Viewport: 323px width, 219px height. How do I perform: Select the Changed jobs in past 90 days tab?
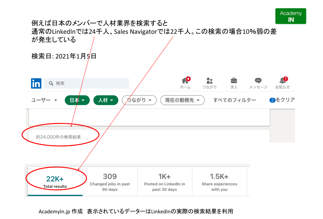click(109, 180)
